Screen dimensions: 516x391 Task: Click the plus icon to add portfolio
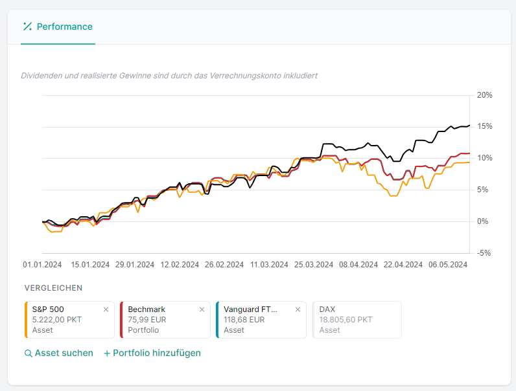pyautogui.click(x=107, y=353)
